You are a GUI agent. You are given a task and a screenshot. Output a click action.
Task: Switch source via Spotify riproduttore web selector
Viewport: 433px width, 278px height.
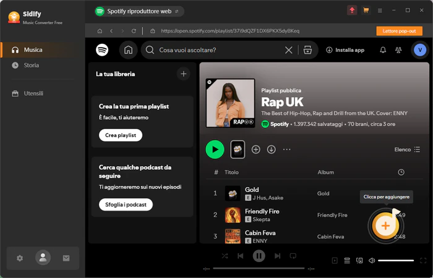[x=139, y=11]
